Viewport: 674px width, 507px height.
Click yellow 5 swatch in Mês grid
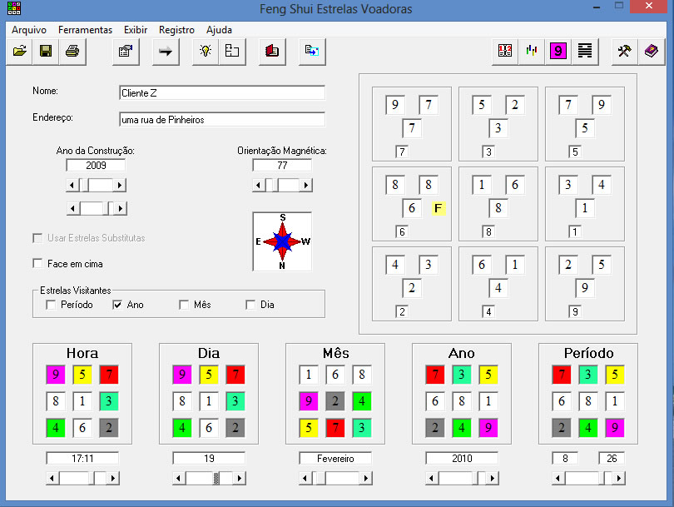(x=309, y=428)
